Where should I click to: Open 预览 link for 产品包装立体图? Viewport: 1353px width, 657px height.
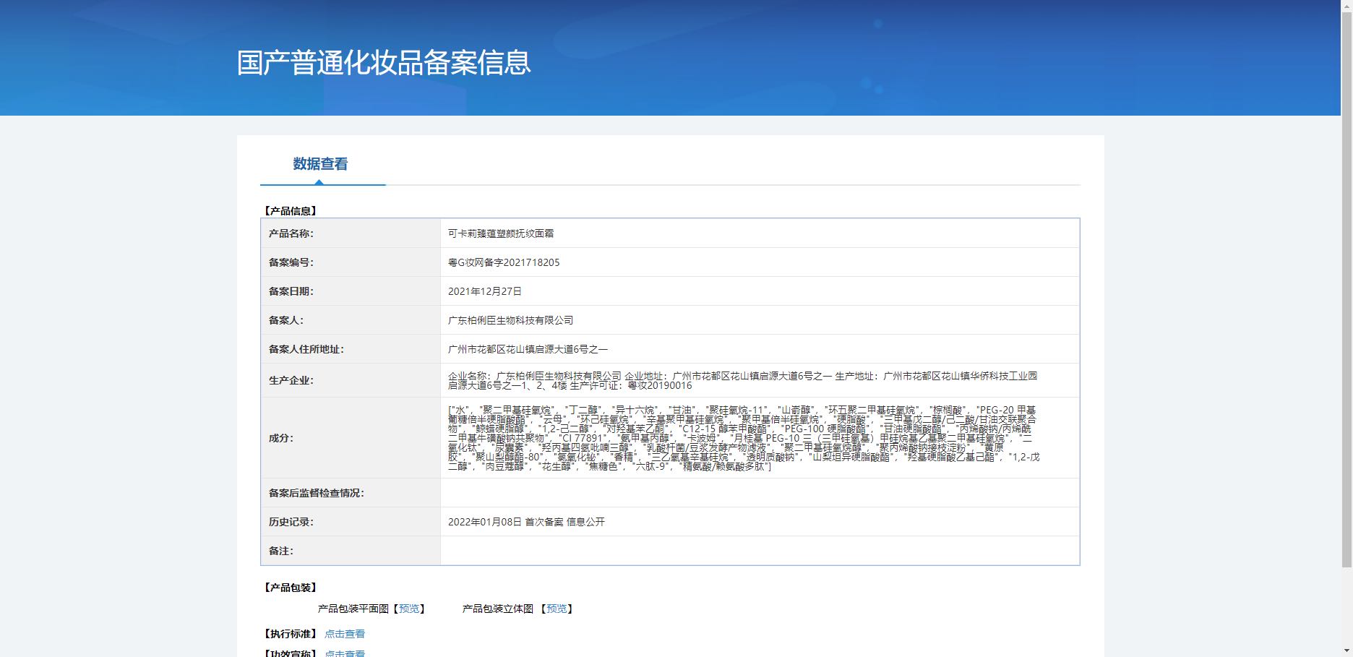557,609
